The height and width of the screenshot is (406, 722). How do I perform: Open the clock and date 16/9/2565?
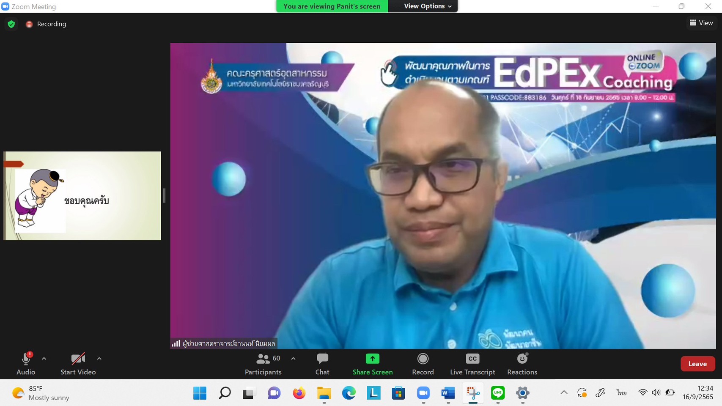(x=698, y=393)
